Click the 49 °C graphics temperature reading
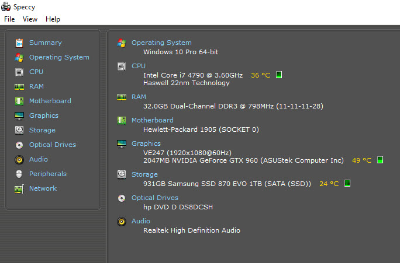 (361, 160)
